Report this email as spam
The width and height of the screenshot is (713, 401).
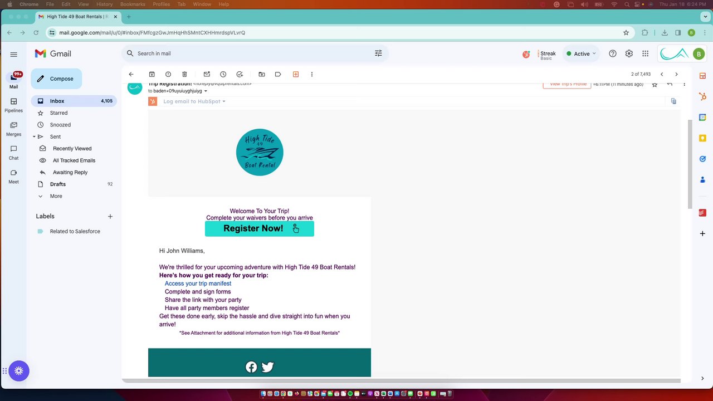coord(168,74)
